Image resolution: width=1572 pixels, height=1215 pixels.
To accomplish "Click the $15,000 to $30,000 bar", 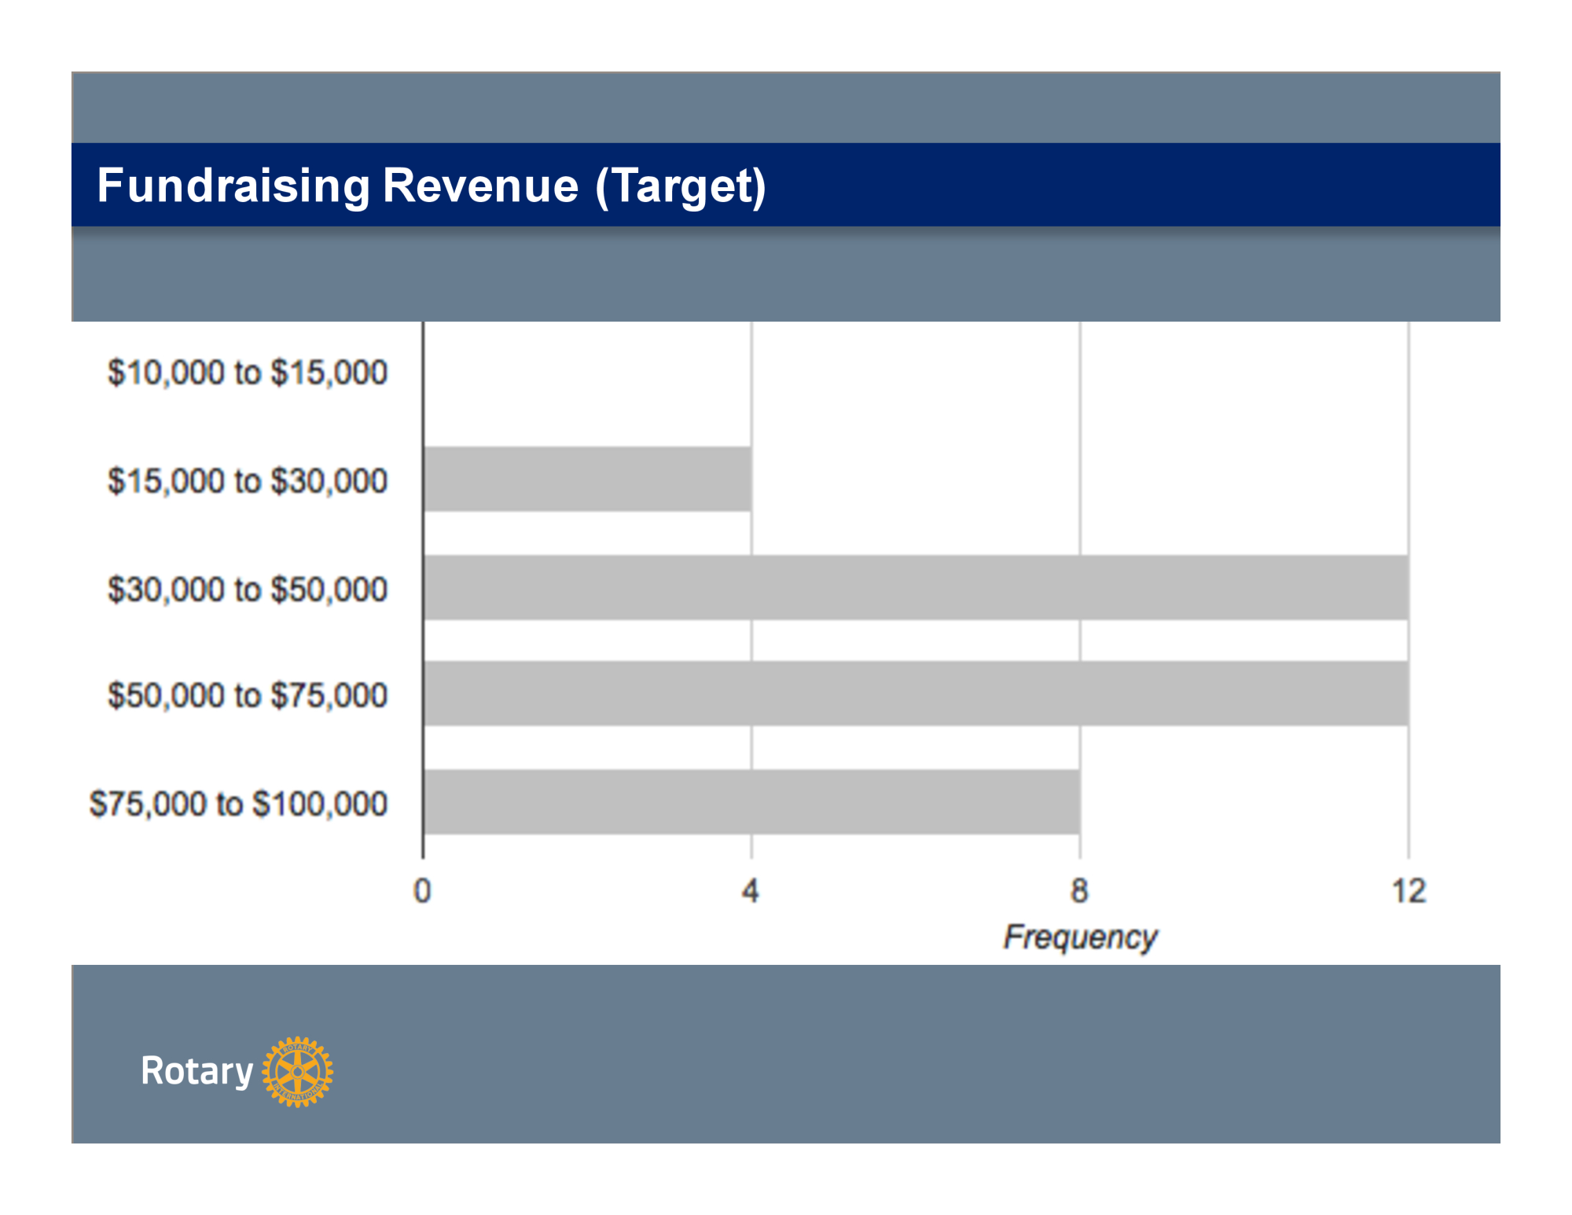I will point(587,479).
